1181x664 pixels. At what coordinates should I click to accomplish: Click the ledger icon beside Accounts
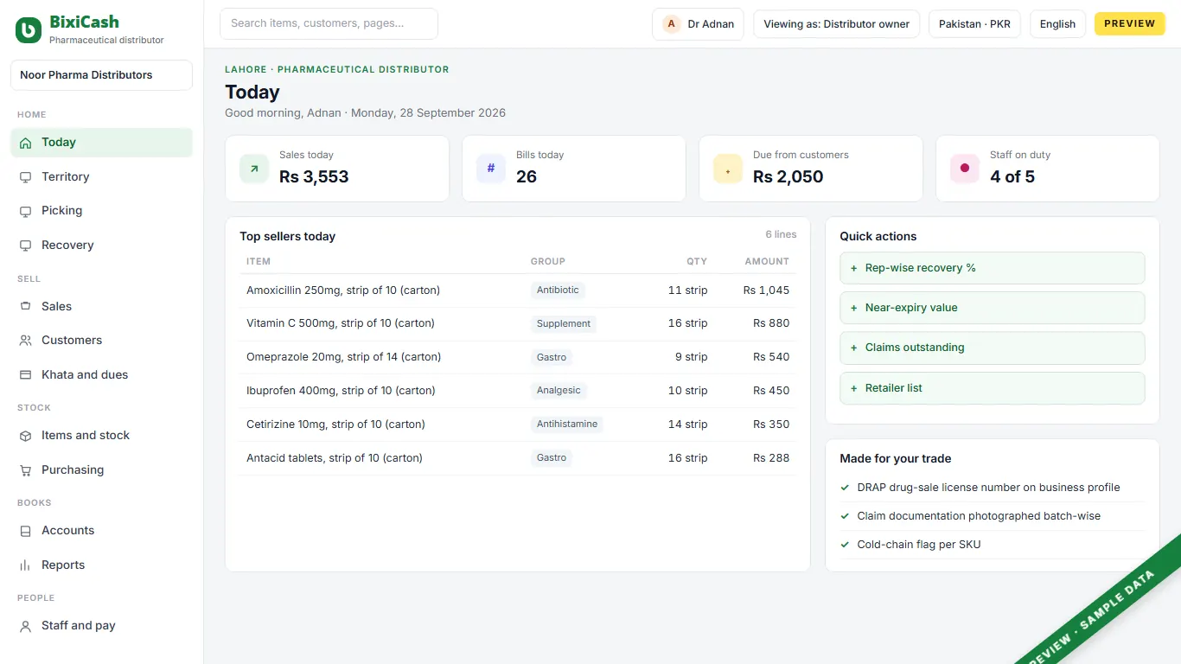(25, 531)
